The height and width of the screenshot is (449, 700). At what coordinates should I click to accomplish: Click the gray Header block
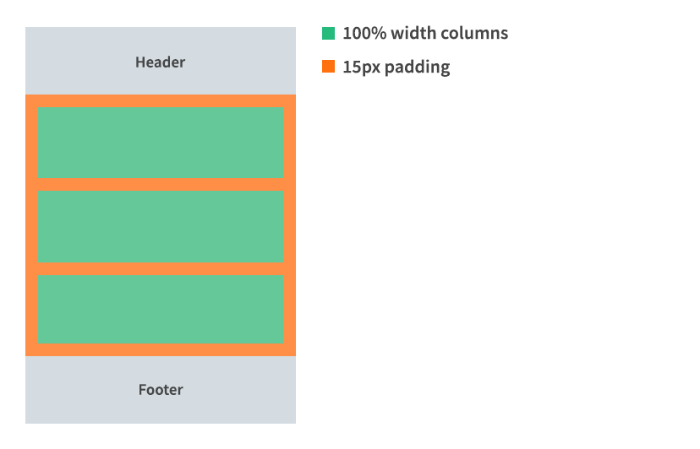(x=161, y=62)
